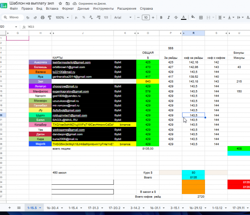This screenshot has height=215, width=250.
Task: Select cyan cell with value 80
Action: tap(194, 173)
